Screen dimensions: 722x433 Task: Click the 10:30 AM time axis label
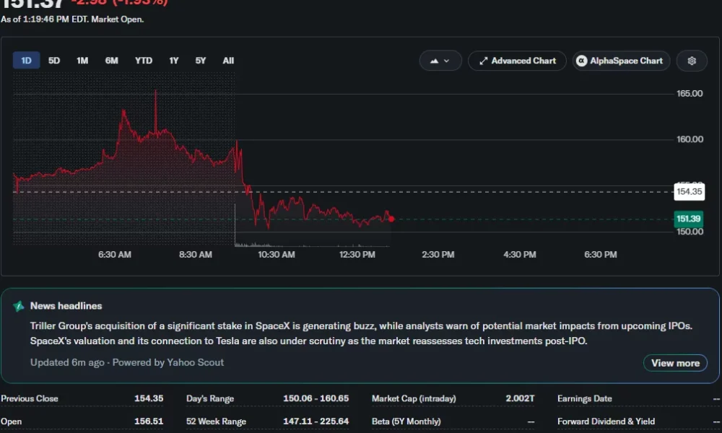[x=277, y=255]
